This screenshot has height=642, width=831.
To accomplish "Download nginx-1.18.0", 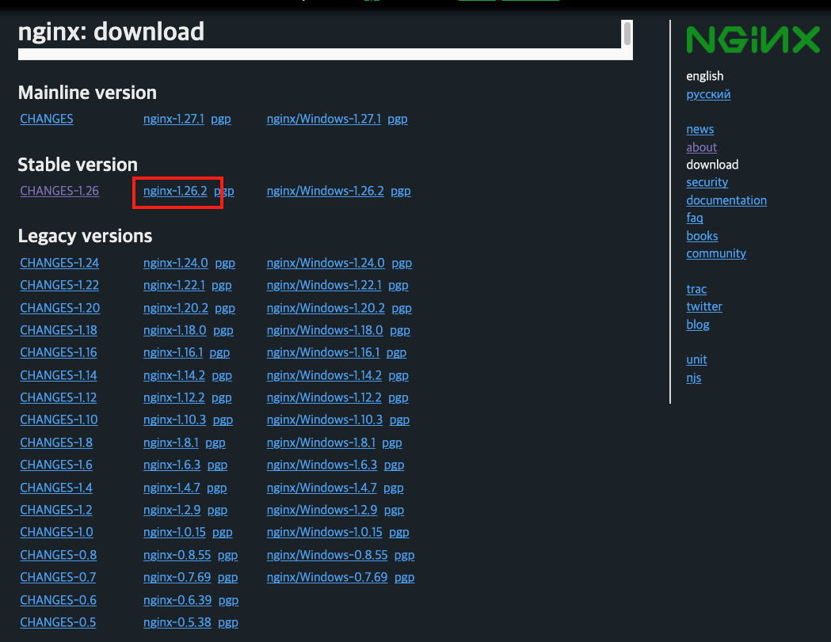I will click(x=175, y=330).
